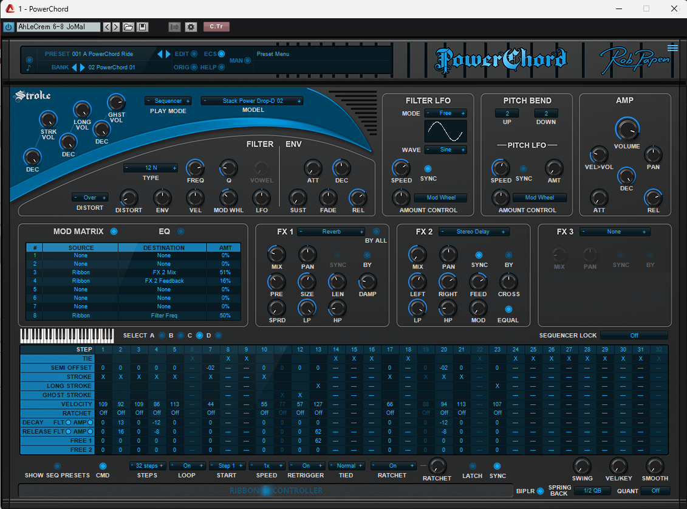Click the plugin power bypass icon

point(9,27)
